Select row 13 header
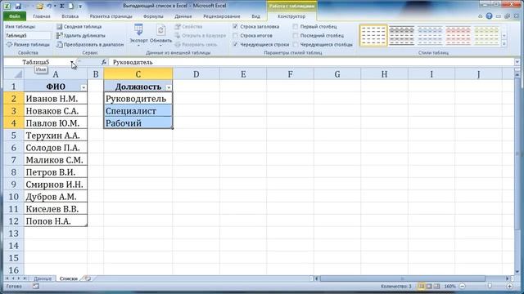This screenshot has width=524, height=294. tap(14, 234)
